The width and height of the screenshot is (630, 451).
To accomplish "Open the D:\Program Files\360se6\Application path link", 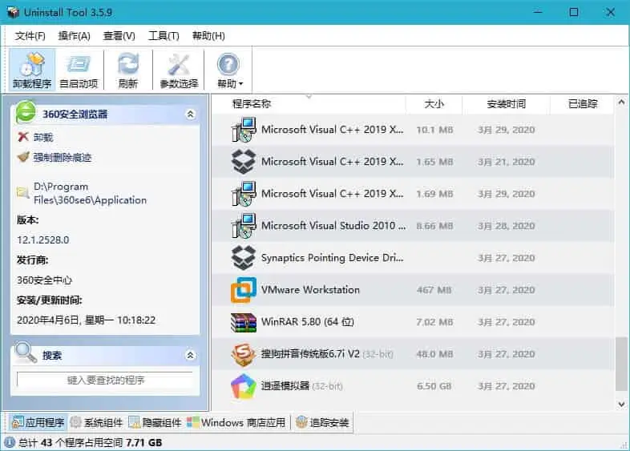I will tap(90, 193).
